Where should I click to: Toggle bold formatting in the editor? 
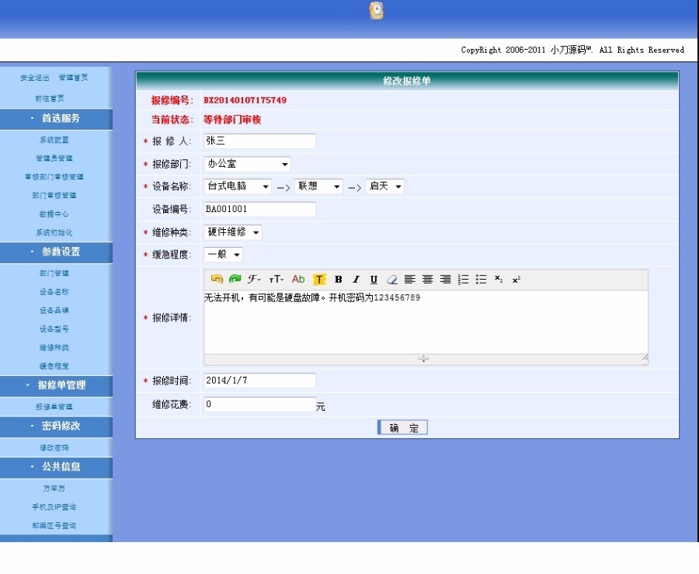[x=338, y=280]
